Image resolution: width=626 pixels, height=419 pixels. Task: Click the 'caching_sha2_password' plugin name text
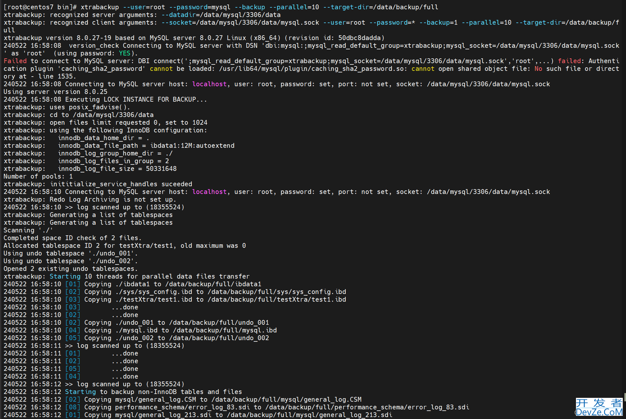[102, 69]
